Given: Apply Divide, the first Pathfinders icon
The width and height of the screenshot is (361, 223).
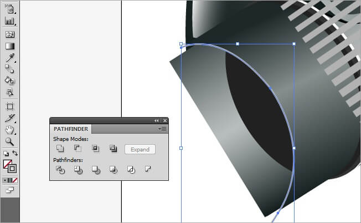Looking at the screenshot, I should (60, 170).
